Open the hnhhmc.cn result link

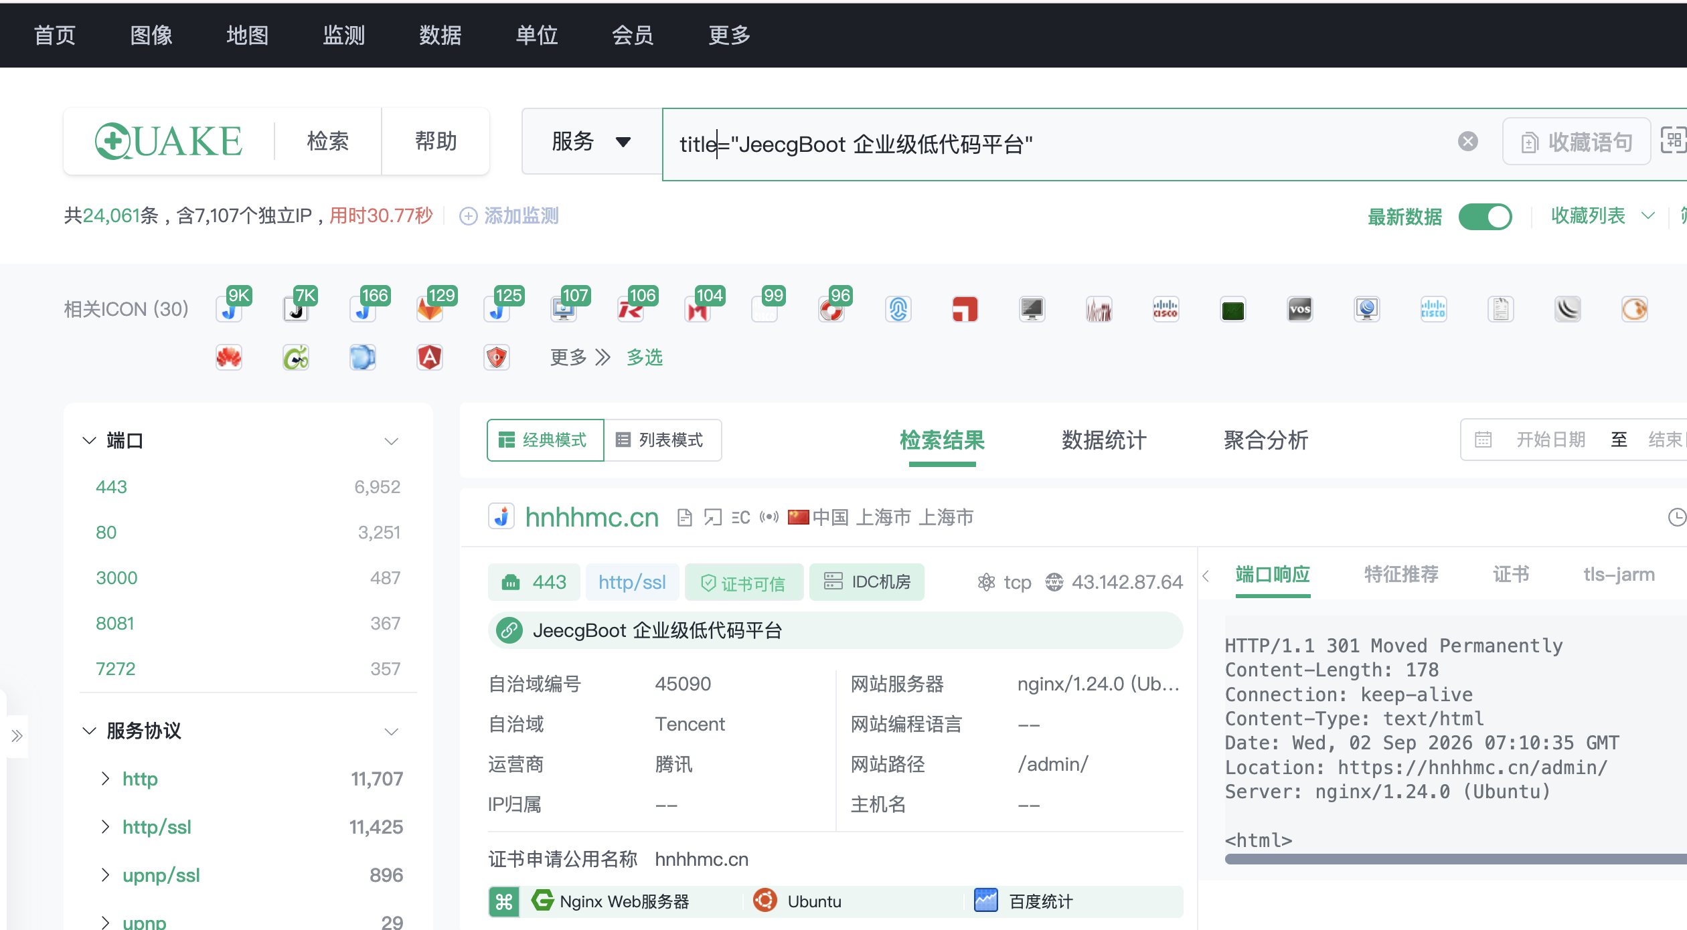[592, 517]
